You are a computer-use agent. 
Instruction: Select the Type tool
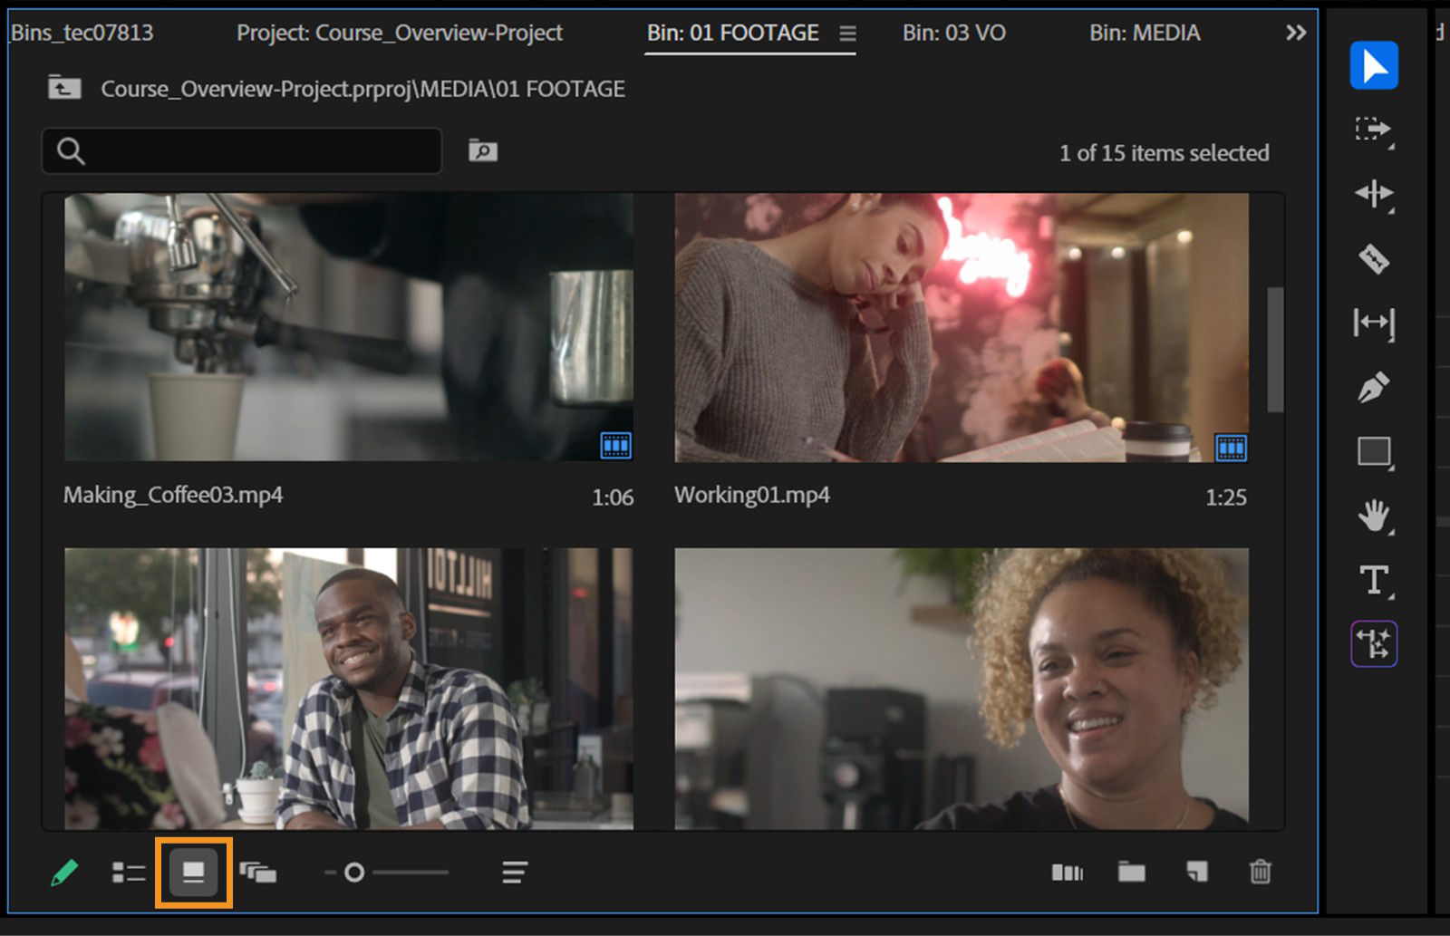1372,581
